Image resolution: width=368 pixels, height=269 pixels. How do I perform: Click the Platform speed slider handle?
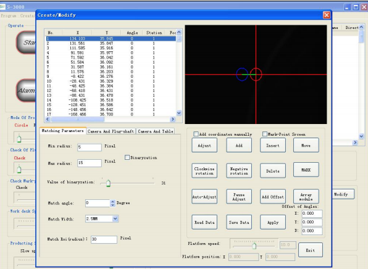click(x=254, y=246)
